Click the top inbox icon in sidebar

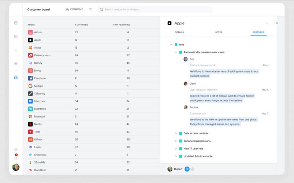pyautogui.click(x=16, y=23)
